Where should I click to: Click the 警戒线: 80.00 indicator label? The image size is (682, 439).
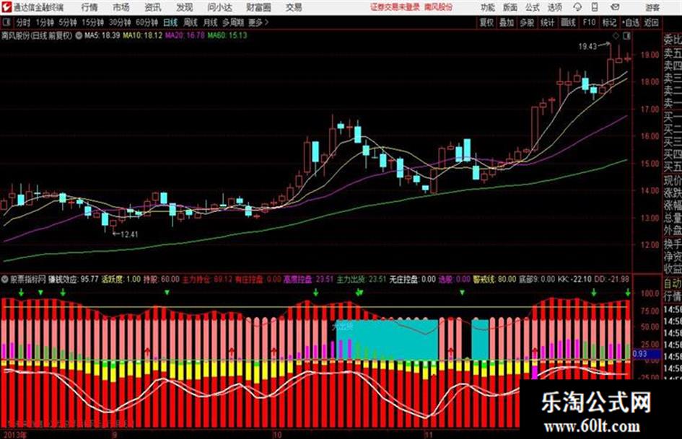494,279
